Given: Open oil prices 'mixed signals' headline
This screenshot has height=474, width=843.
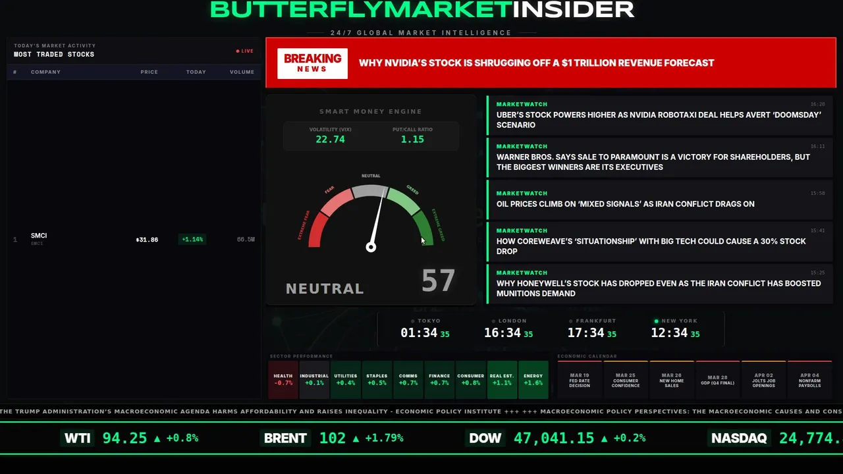Looking at the screenshot, I should click(661, 199).
